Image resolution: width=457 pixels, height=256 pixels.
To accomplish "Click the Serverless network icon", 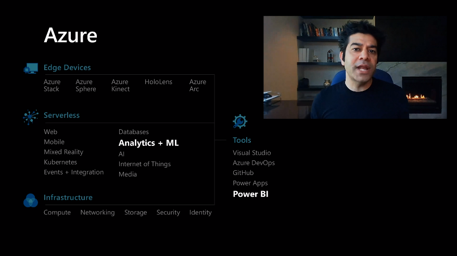I will [31, 117].
